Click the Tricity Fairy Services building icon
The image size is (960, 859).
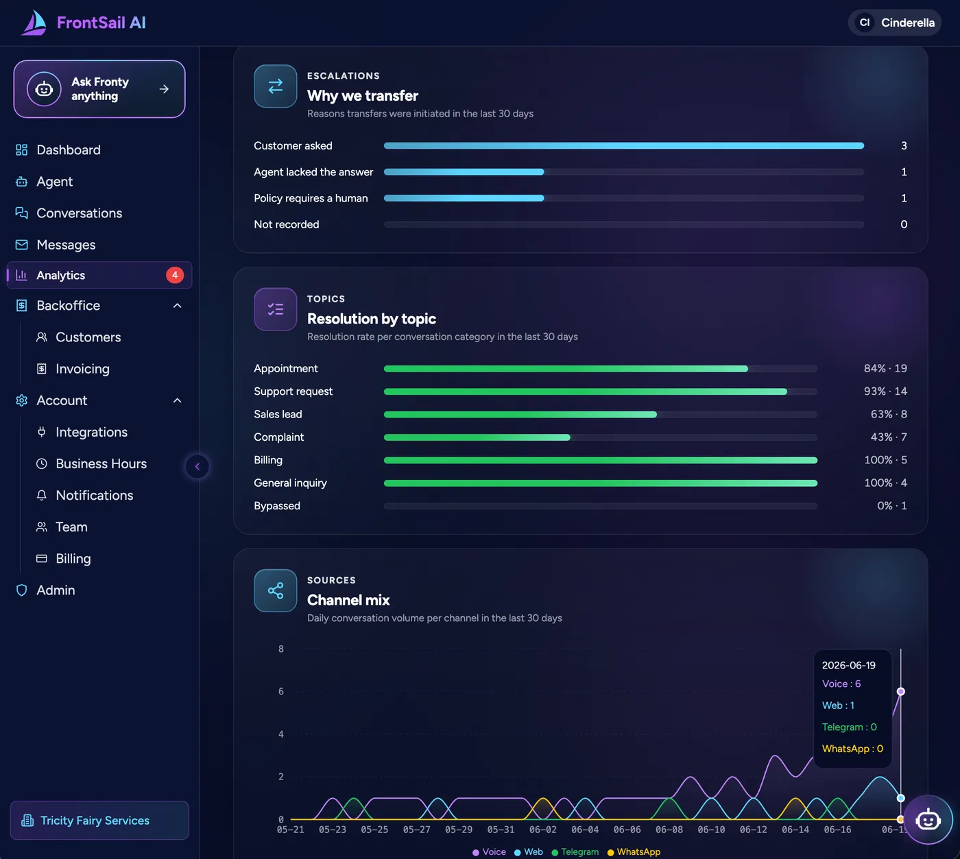coord(27,821)
